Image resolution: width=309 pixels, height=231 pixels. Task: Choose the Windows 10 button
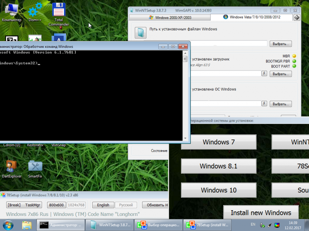pos(219,190)
